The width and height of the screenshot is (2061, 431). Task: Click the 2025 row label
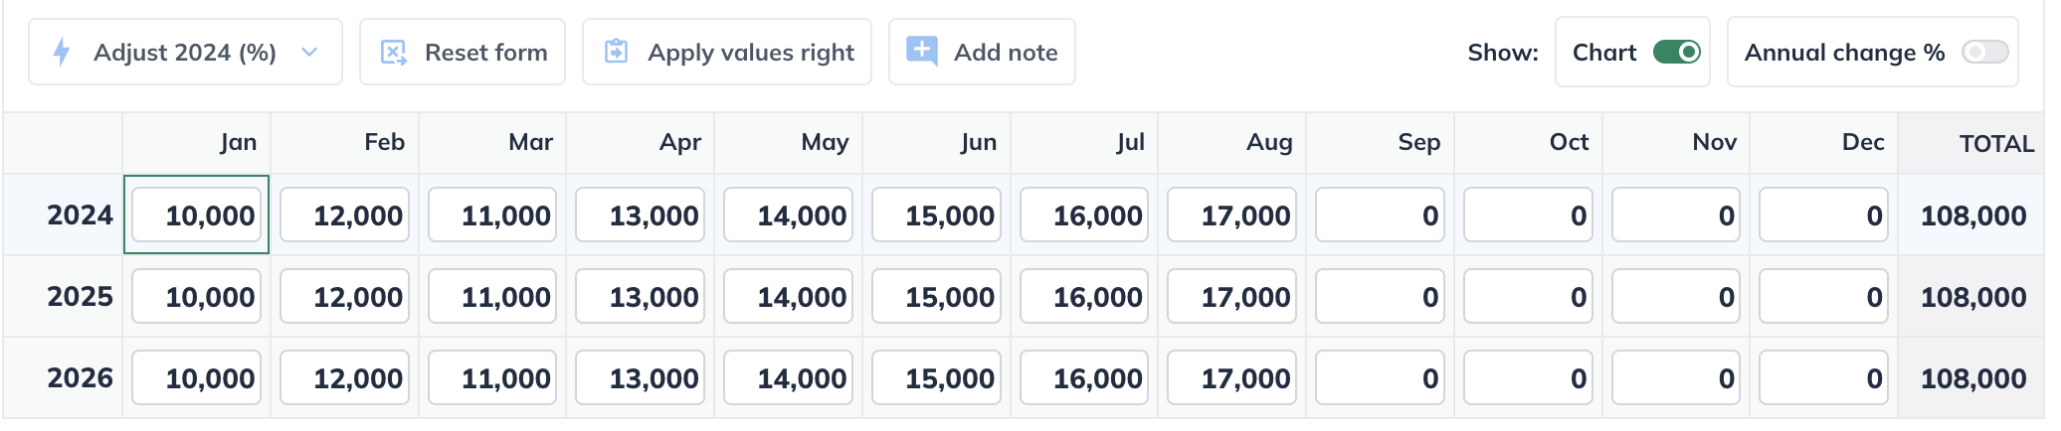[80, 296]
